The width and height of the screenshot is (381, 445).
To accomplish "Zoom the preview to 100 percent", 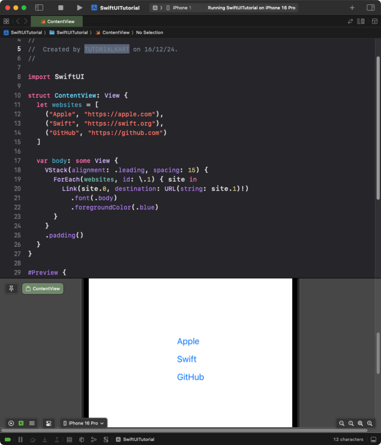I will 351,423.
